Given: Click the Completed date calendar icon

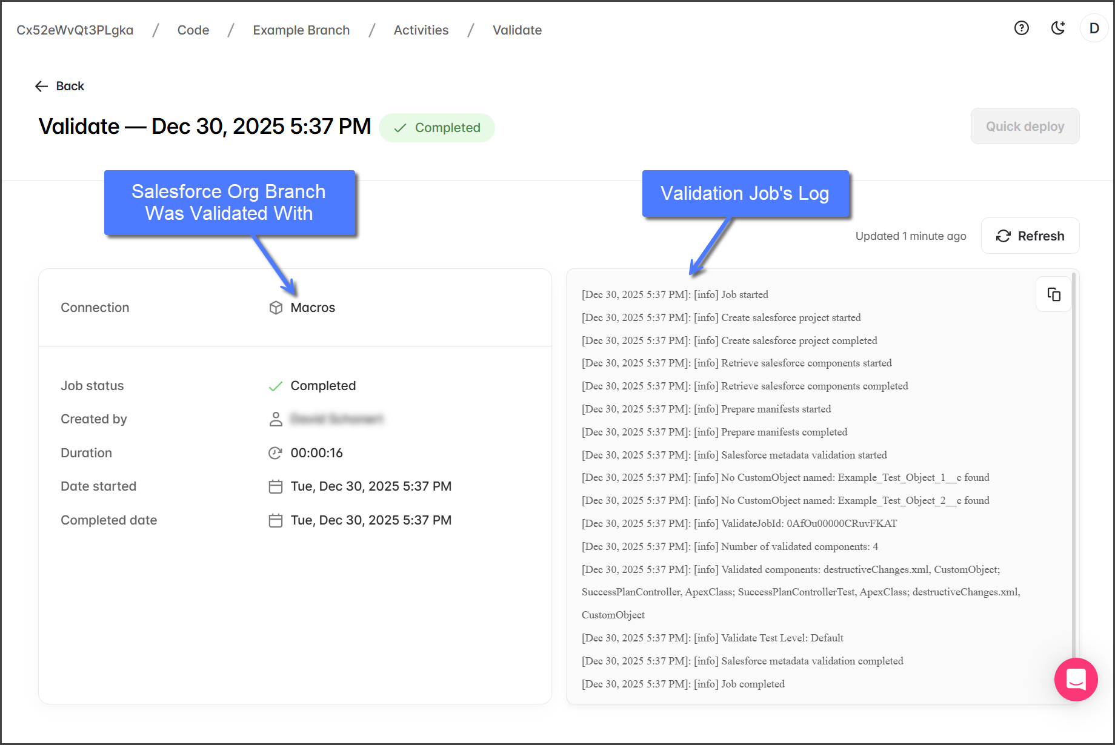Looking at the screenshot, I should (x=276, y=520).
